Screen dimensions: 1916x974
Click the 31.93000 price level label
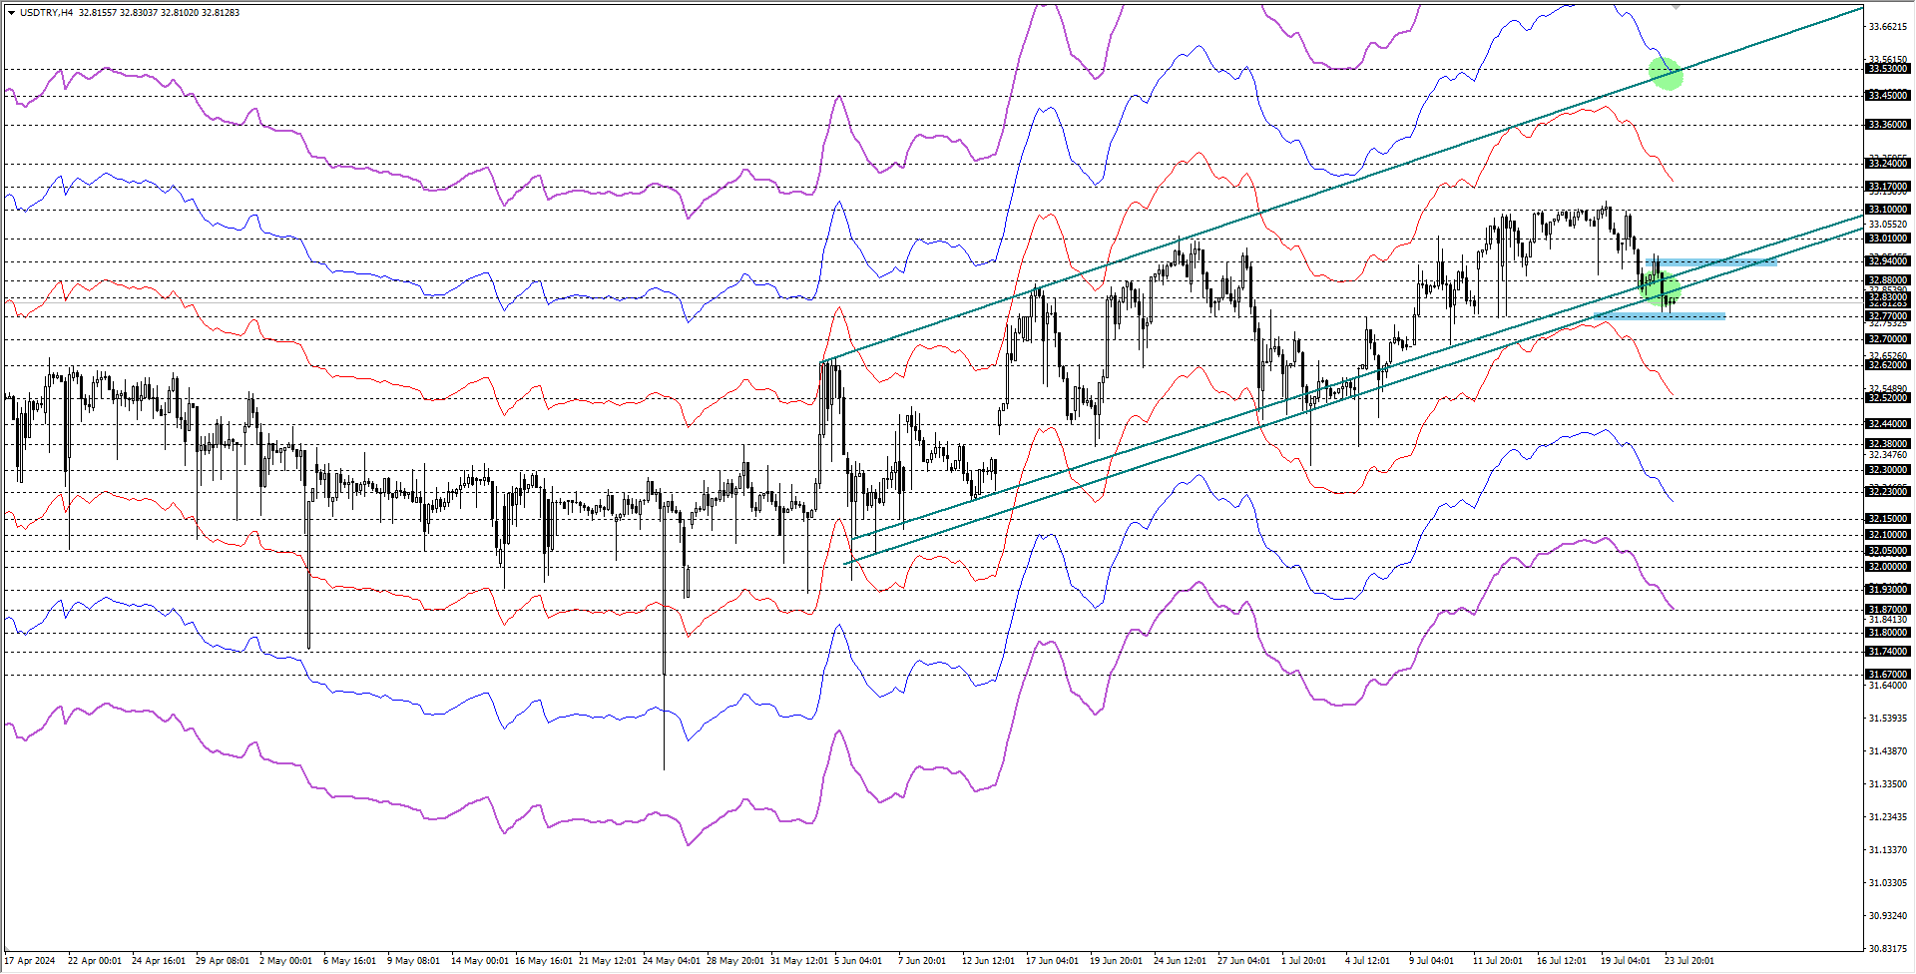pos(1888,590)
